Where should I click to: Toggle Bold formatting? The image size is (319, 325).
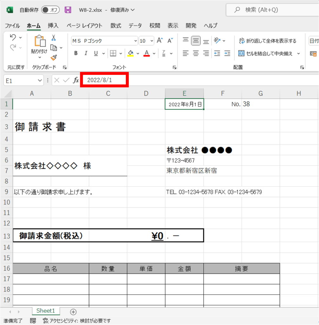76,53
